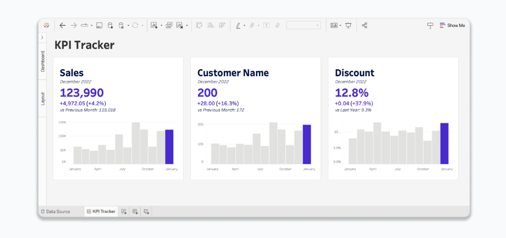The height and width of the screenshot is (238, 506).
Task: Open the vertical Dashboard side tab
Action: pos(42,61)
